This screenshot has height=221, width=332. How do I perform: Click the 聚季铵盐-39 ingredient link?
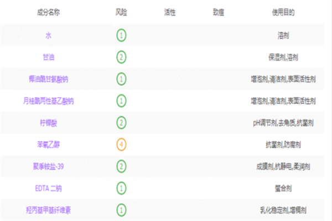tap(49, 166)
